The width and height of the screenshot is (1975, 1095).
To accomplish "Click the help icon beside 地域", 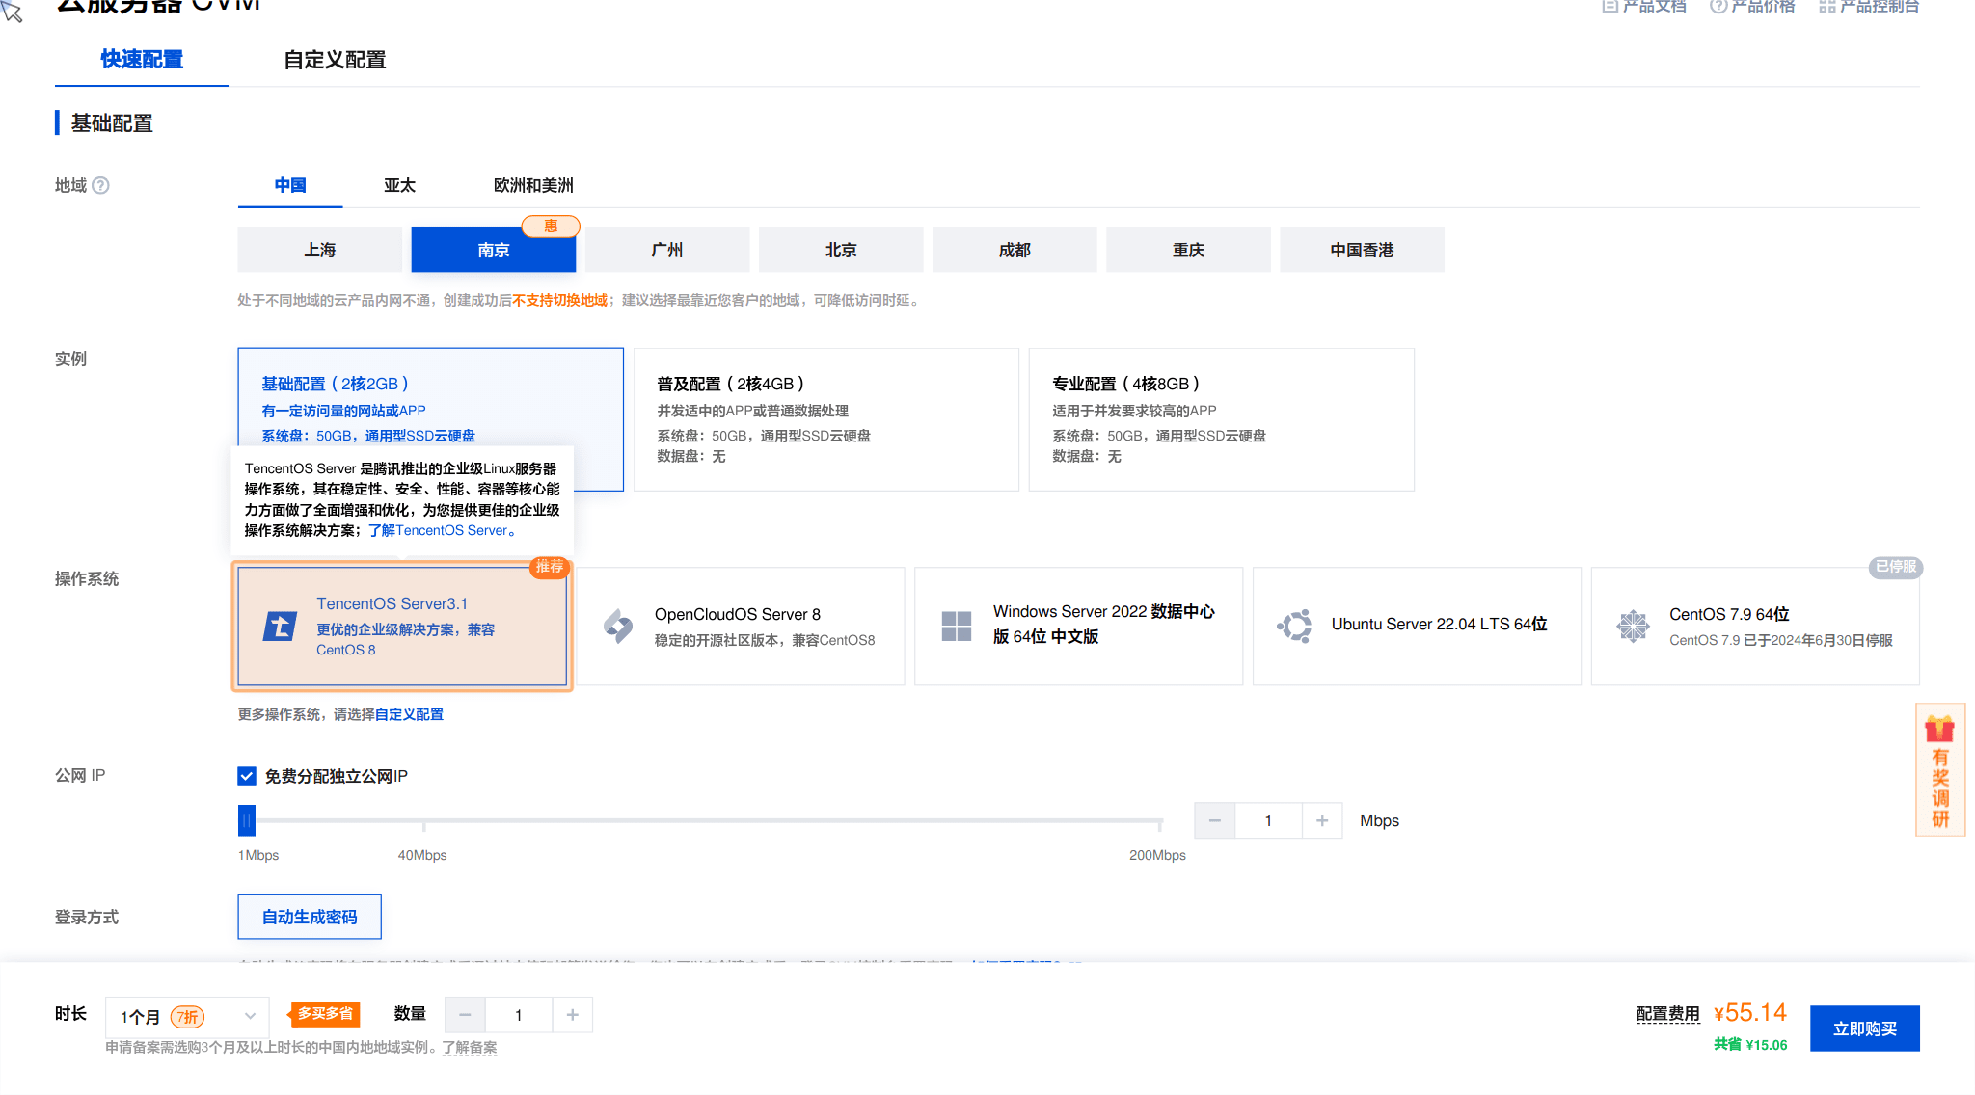I will (100, 185).
